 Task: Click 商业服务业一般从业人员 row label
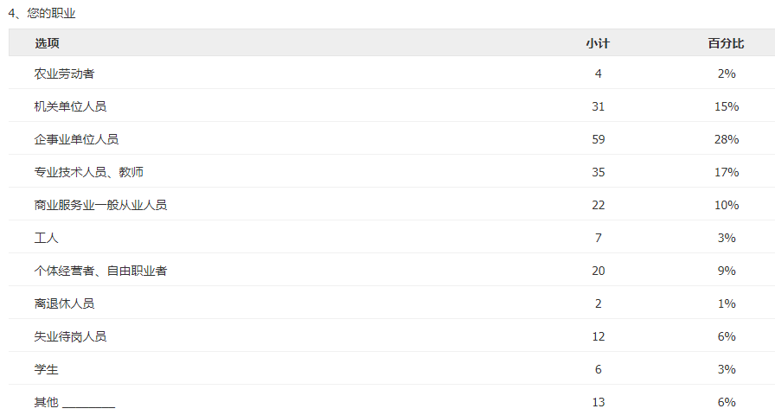pyautogui.click(x=100, y=205)
